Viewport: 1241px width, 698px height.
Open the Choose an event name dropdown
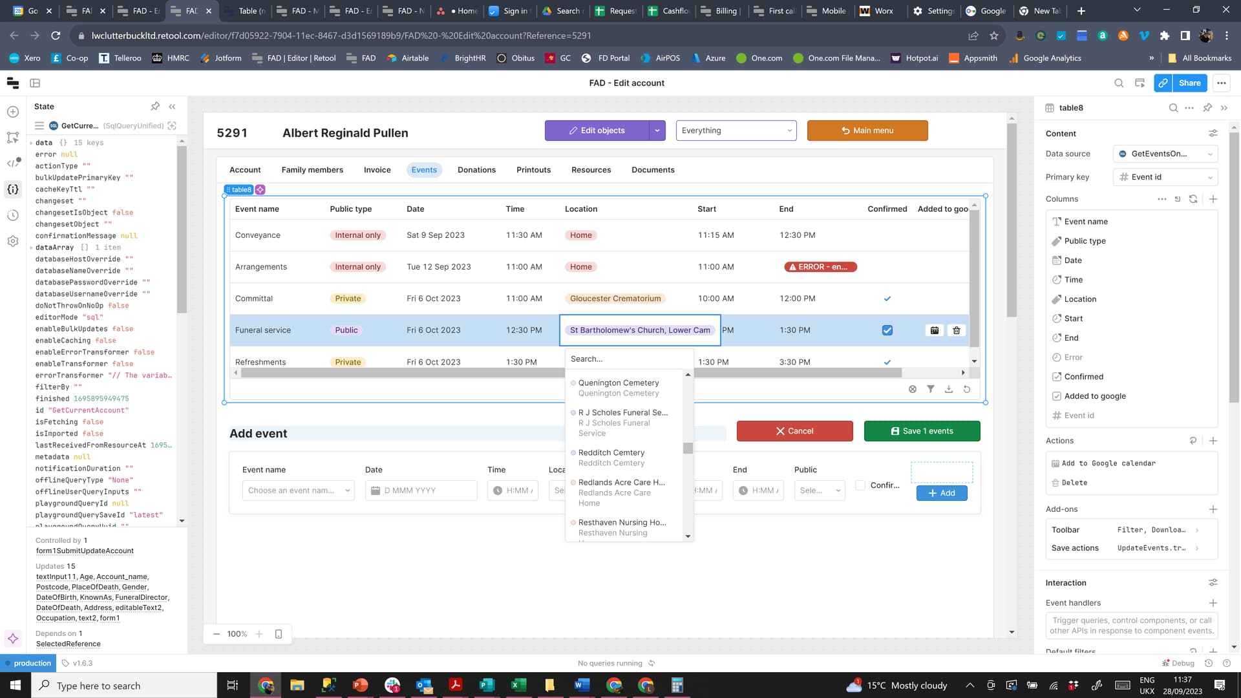pos(298,491)
